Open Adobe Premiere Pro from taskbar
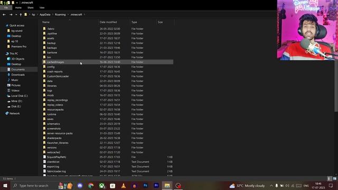338x190 pixels. (156, 186)
